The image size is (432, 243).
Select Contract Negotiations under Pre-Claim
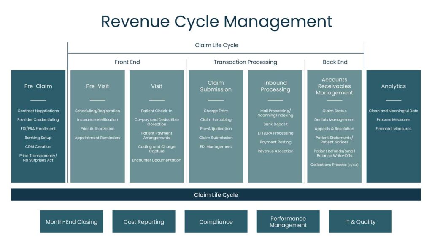(x=38, y=111)
